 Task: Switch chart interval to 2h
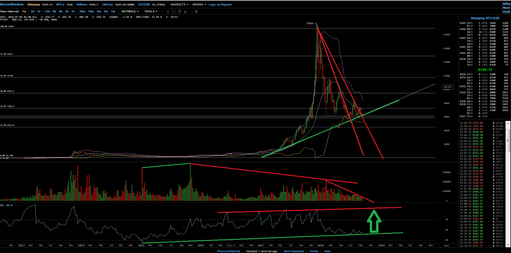pyautogui.click(x=67, y=12)
